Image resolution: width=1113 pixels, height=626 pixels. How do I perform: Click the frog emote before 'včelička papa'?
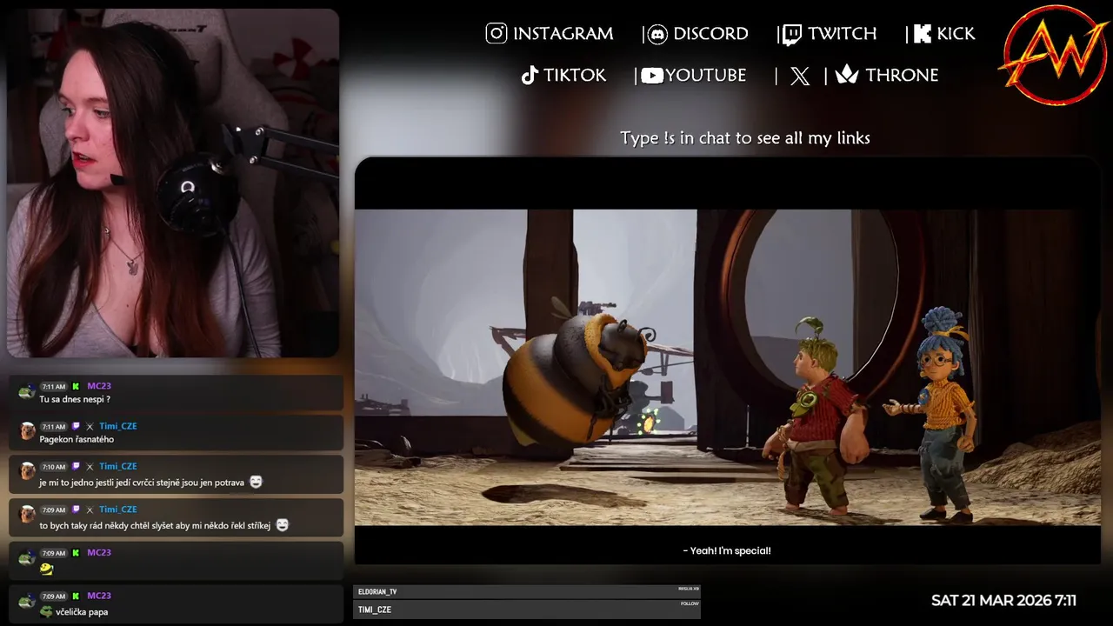tap(46, 611)
